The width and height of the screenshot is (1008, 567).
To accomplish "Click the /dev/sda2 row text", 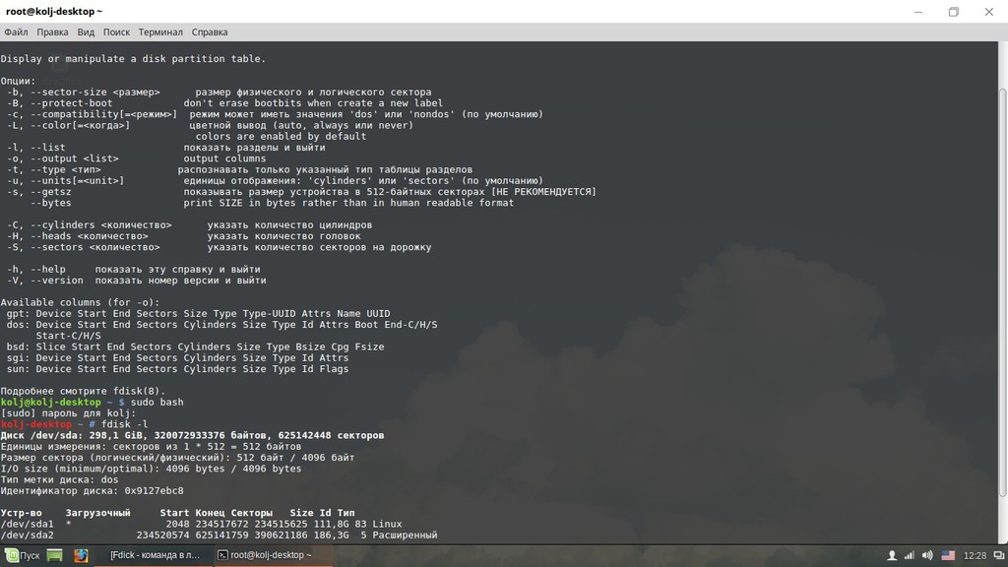I will tap(219, 535).
